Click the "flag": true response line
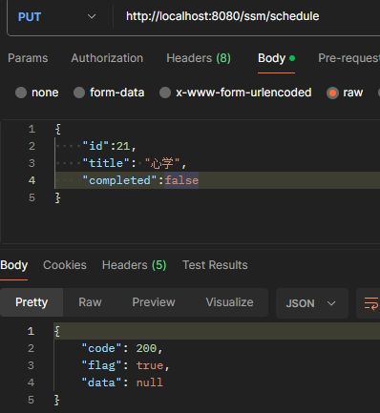Image resolution: width=380 pixels, height=413 pixels. [x=125, y=365]
